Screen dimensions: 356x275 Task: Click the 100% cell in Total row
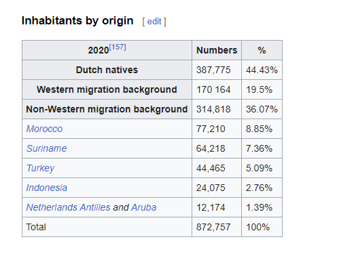tap(262, 227)
